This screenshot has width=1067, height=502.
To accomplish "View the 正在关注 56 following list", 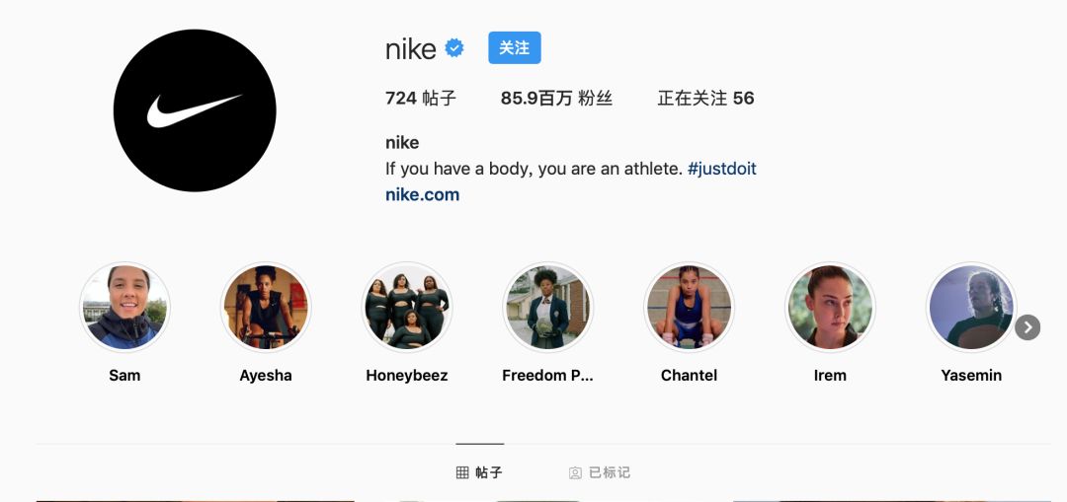I will [705, 99].
